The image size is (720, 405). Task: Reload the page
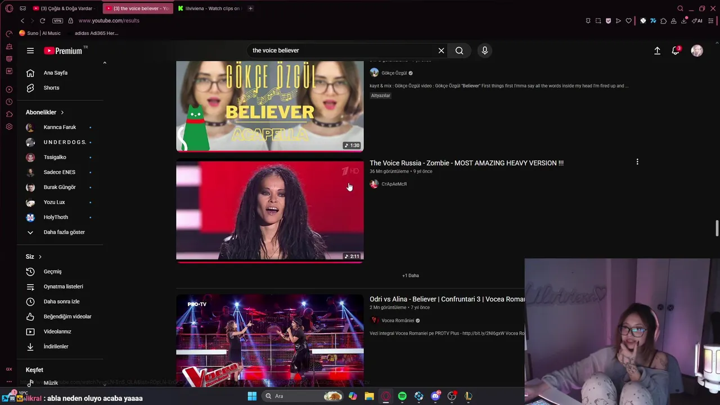click(x=42, y=21)
